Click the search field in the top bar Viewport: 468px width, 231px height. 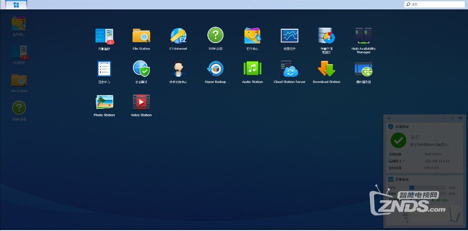(435, 5)
